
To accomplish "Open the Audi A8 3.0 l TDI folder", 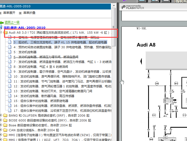I will point(59,33).
